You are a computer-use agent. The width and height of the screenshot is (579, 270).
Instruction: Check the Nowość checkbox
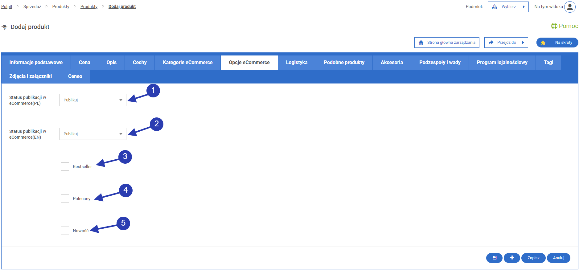coord(65,231)
